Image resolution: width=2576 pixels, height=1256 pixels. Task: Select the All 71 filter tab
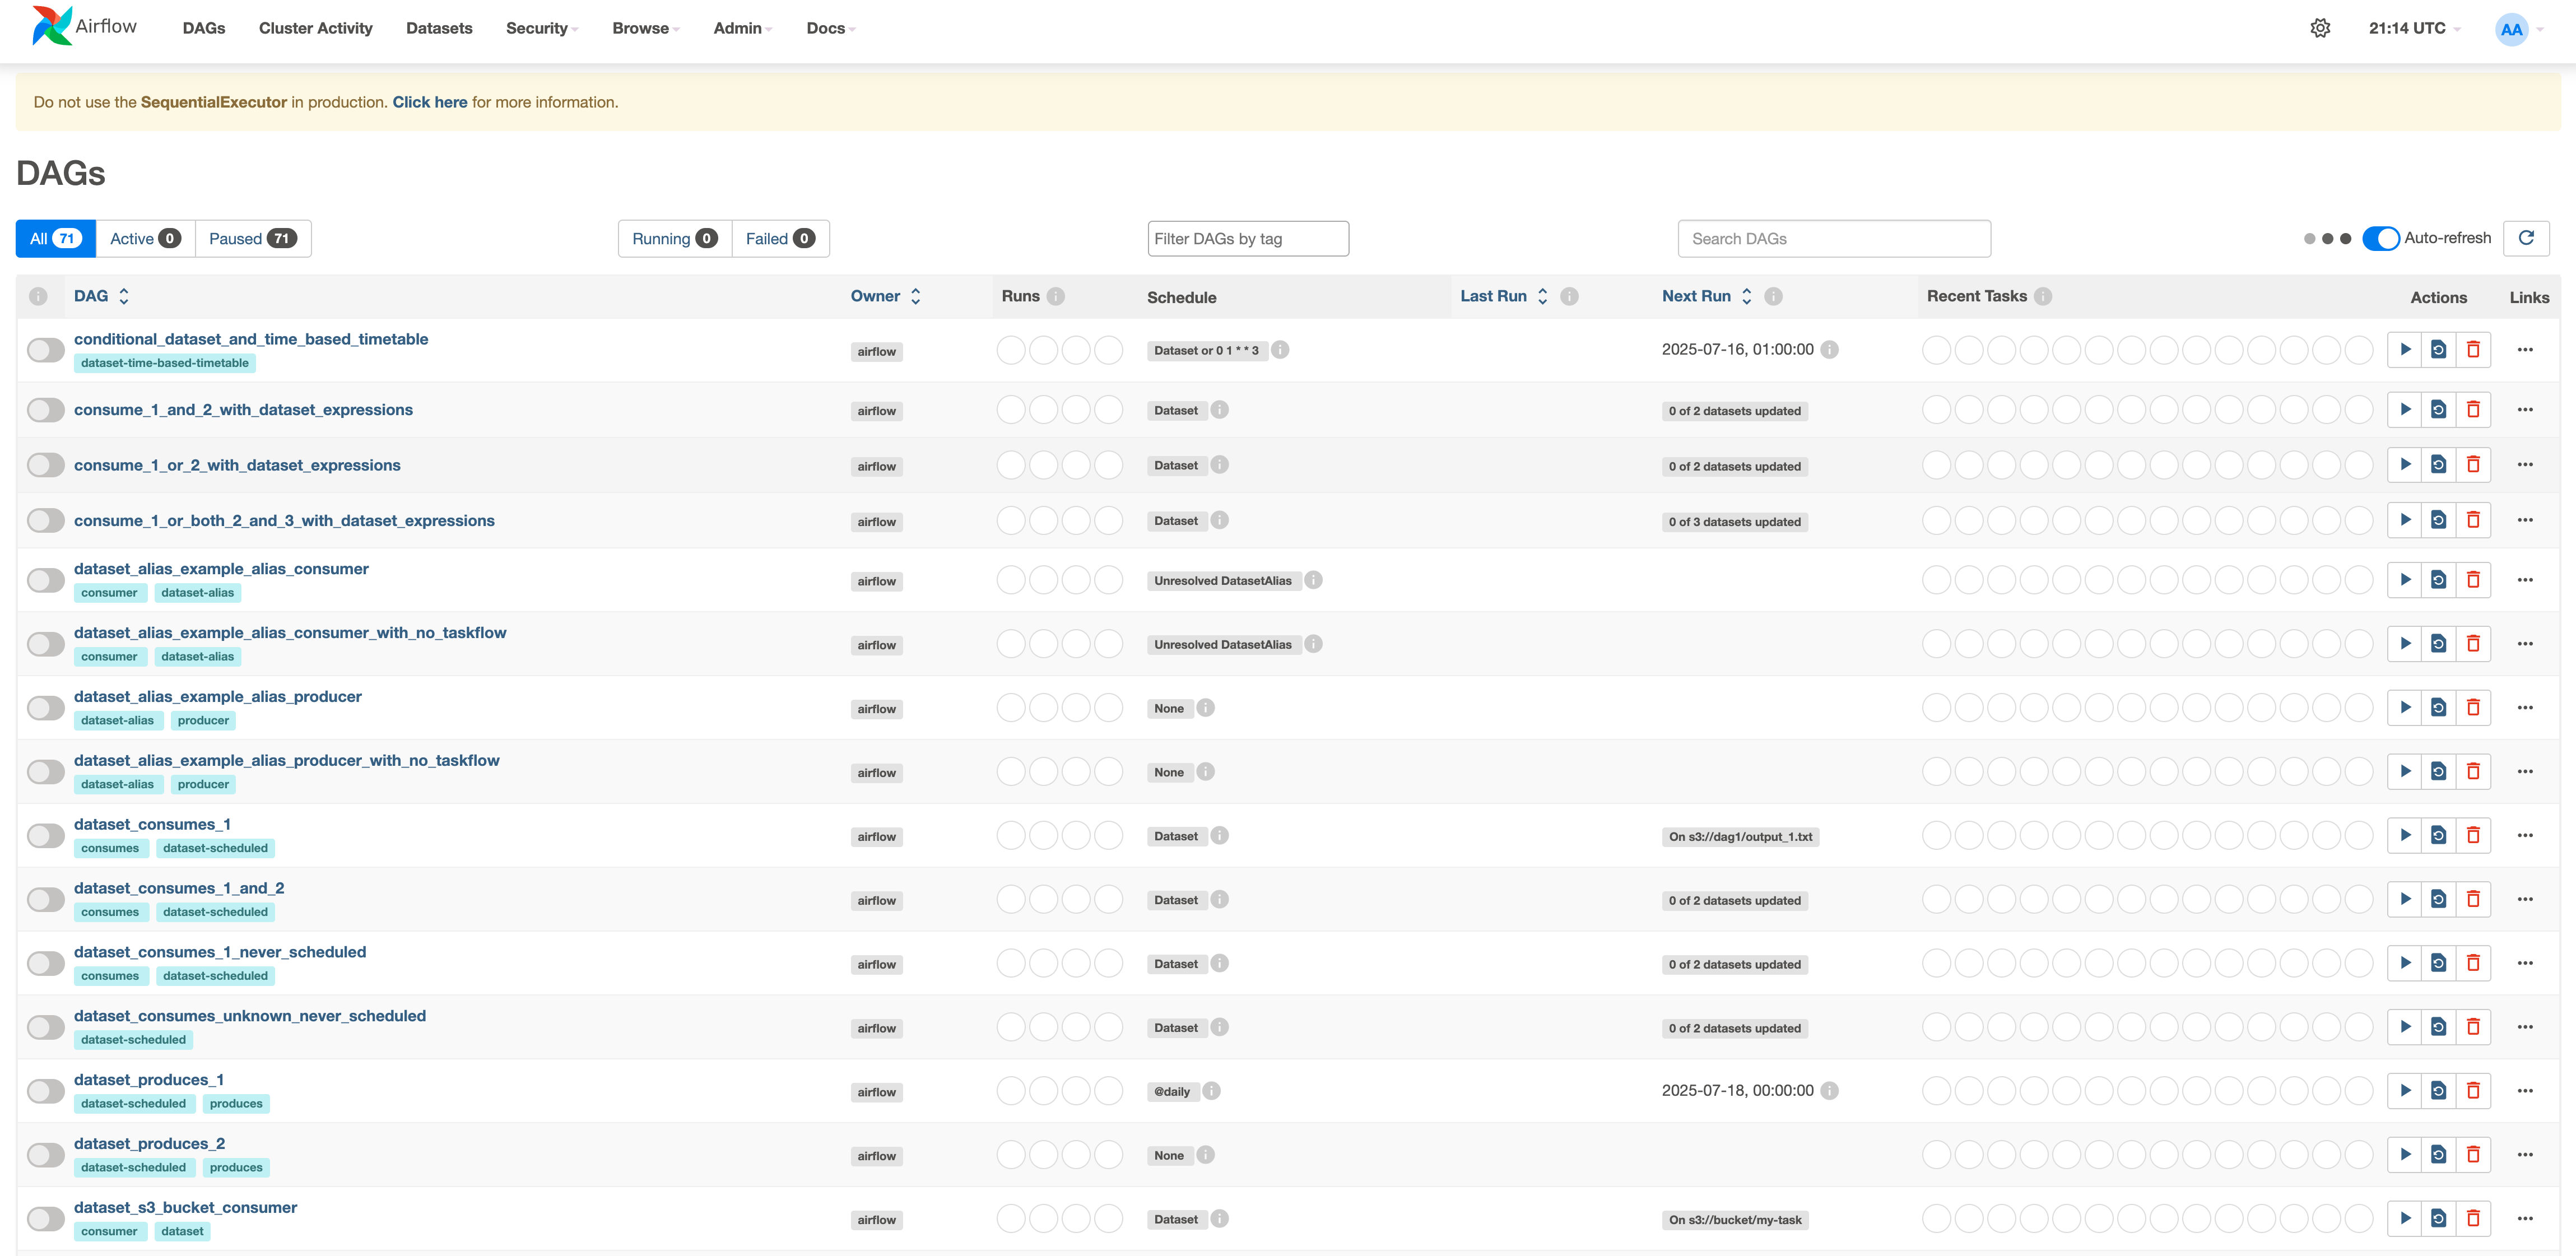[56, 238]
